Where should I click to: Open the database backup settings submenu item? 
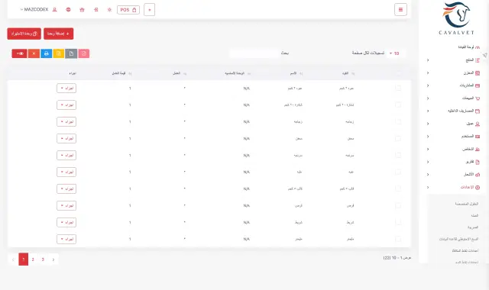[458, 239]
